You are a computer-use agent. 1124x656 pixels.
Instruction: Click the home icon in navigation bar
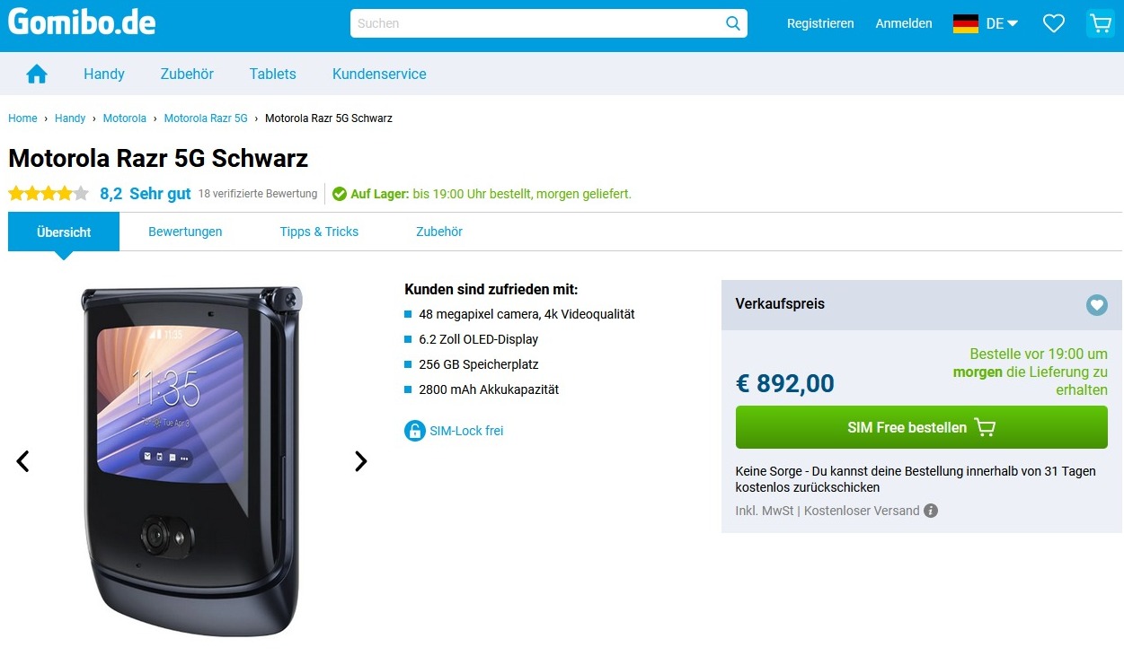(37, 74)
